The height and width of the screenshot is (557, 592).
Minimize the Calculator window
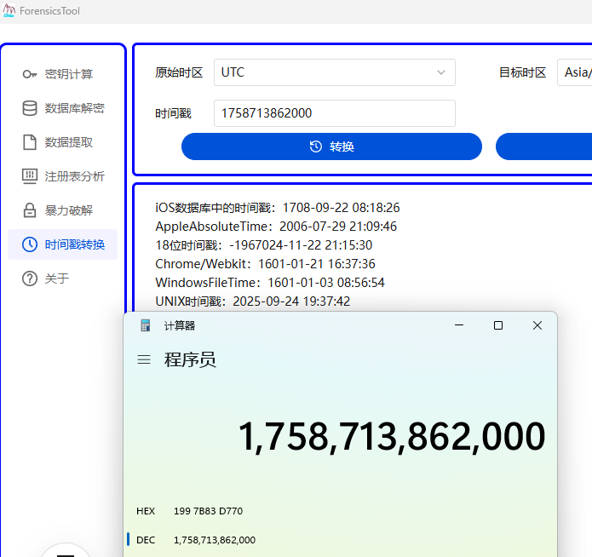(x=459, y=325)
